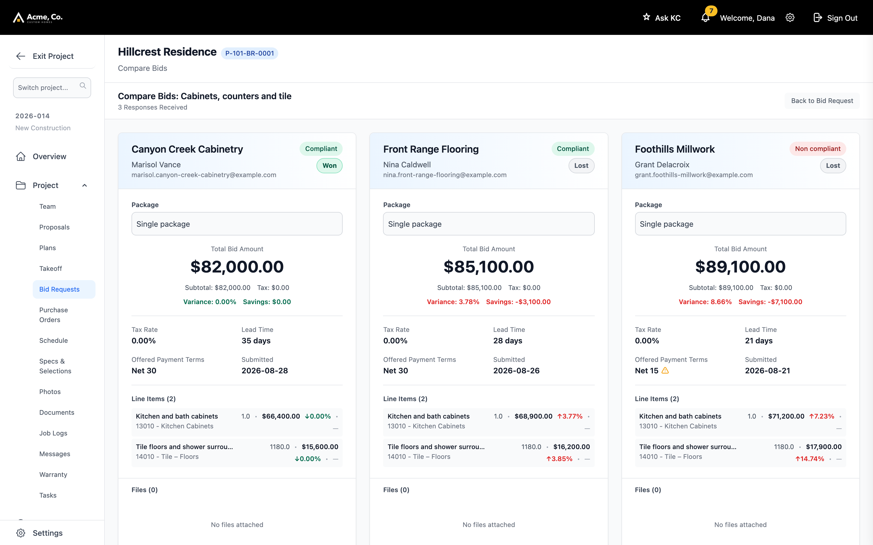Click Lost badge on Foothills Millwork
This screenshot has width=873, height=545.
833,165
